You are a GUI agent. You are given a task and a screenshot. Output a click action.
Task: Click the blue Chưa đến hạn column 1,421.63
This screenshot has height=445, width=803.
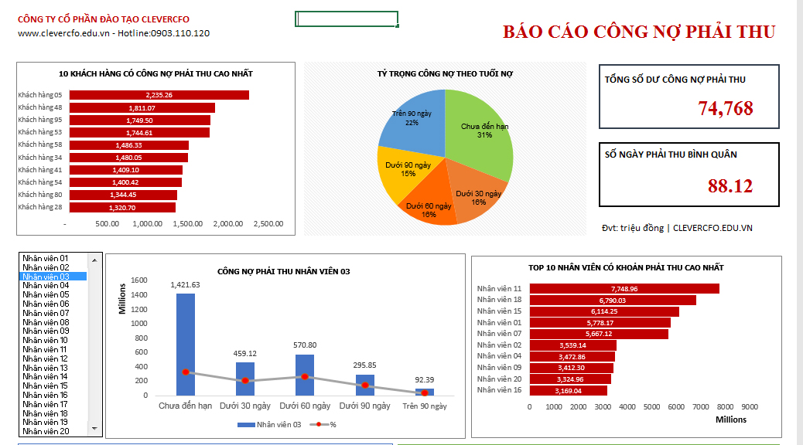click(186, 340)
